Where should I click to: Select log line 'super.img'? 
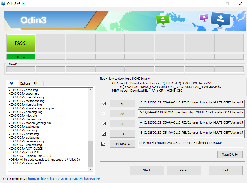(x=24, y=94)
